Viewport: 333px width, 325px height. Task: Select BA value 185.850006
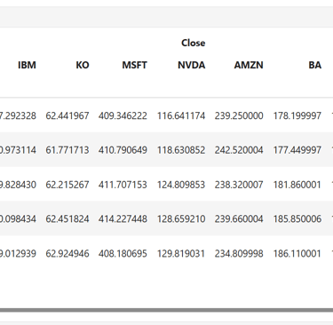coord(297,219)
